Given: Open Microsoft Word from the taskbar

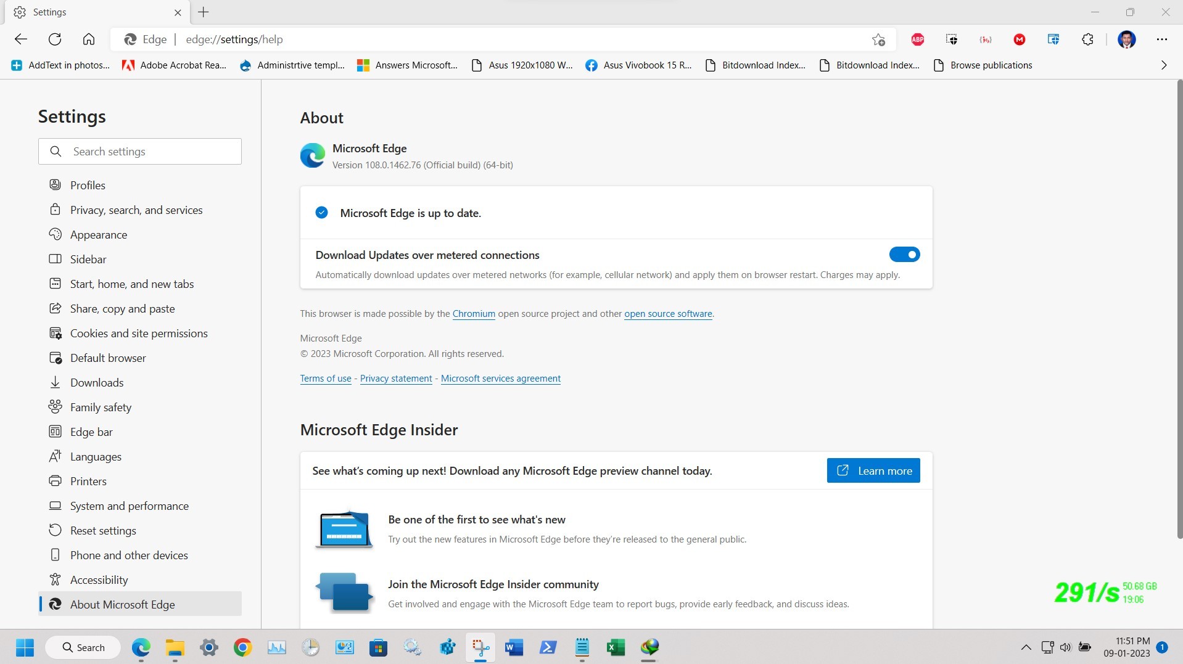Looking at the screenshot, I should point(514,647).
